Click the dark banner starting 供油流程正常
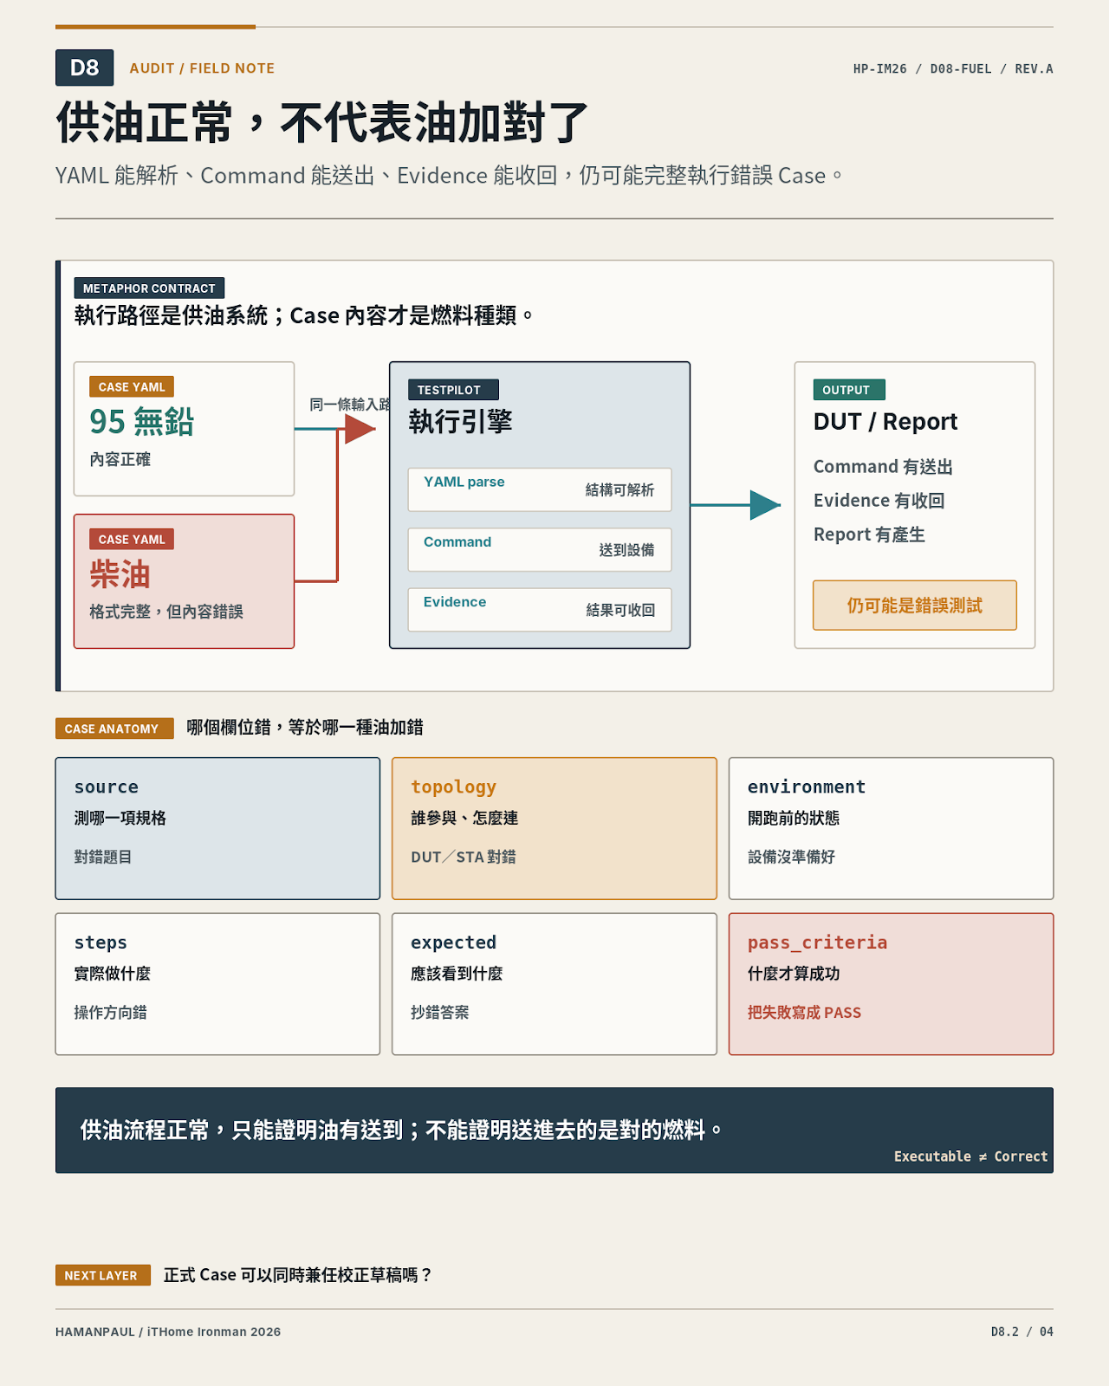Screen dimensions: 1109x1386 pyautogui.click(x=554, y=1130)
